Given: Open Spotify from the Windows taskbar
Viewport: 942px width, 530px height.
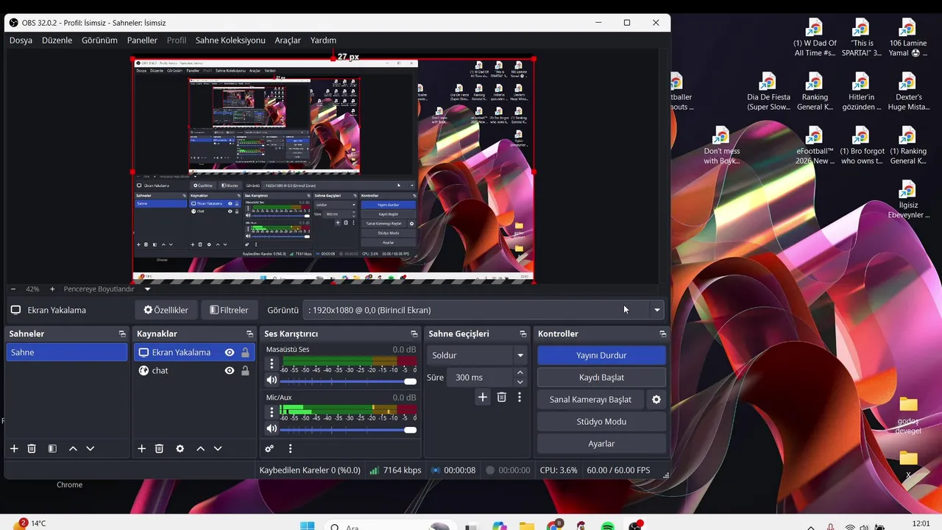Looking at the screenshot, I should point(607,526).
